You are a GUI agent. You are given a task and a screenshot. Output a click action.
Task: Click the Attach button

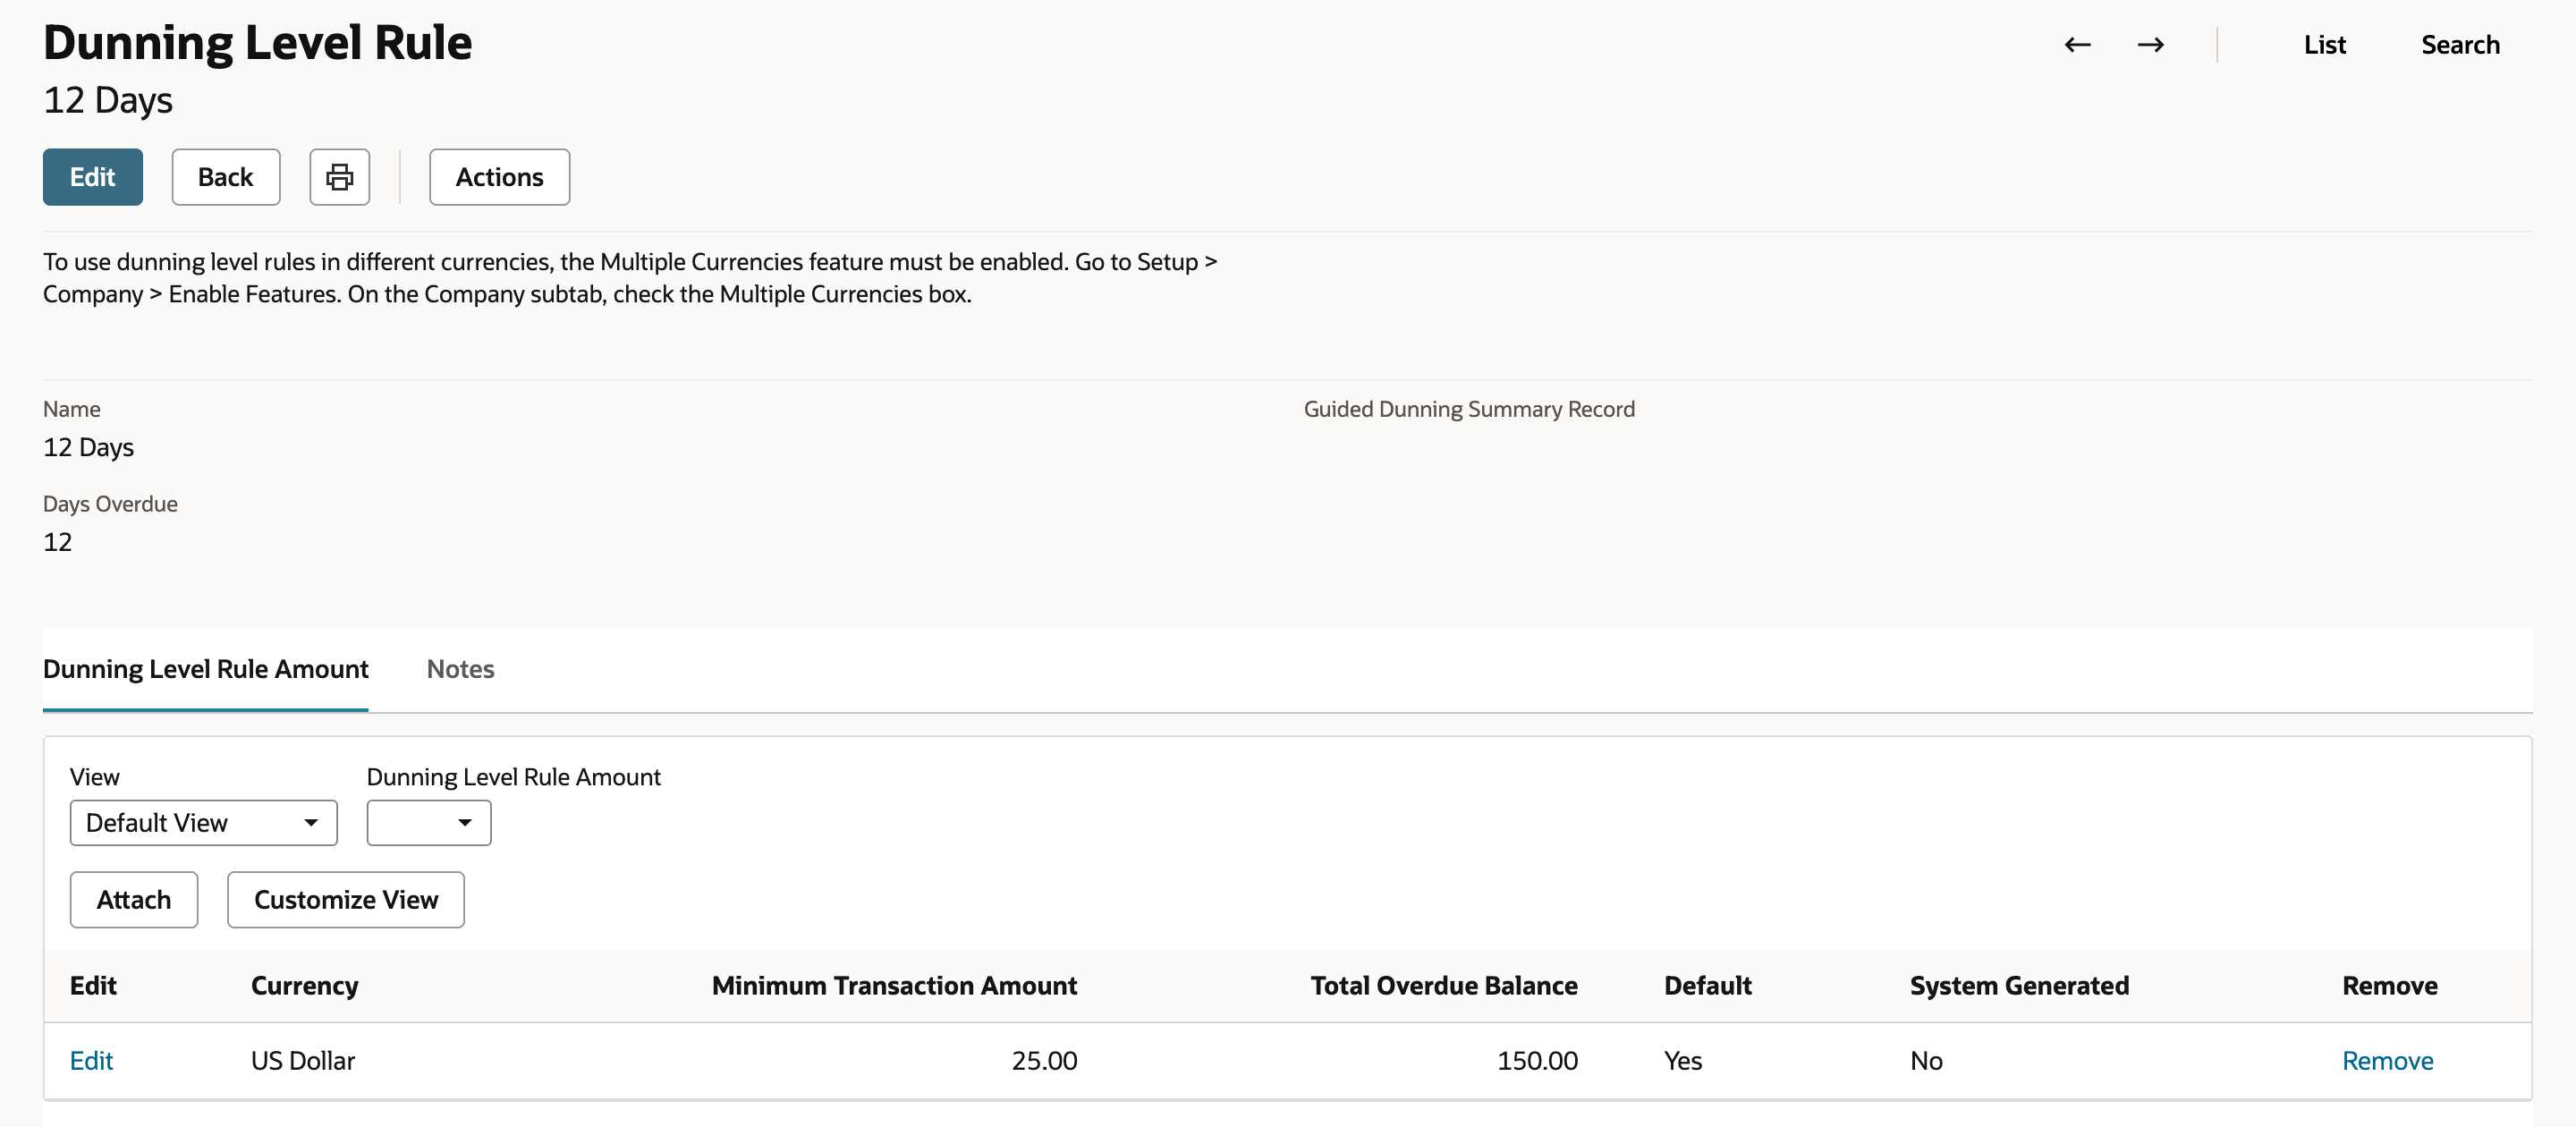coord(134,899)
